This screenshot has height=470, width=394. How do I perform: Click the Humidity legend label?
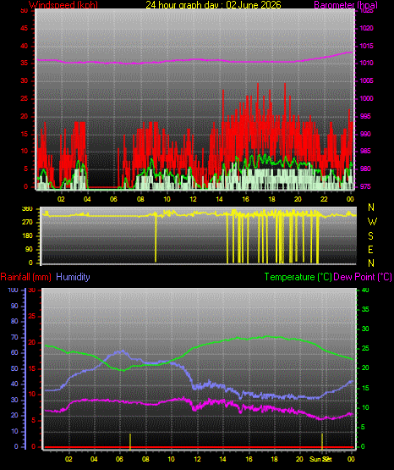tap(73, 277)
